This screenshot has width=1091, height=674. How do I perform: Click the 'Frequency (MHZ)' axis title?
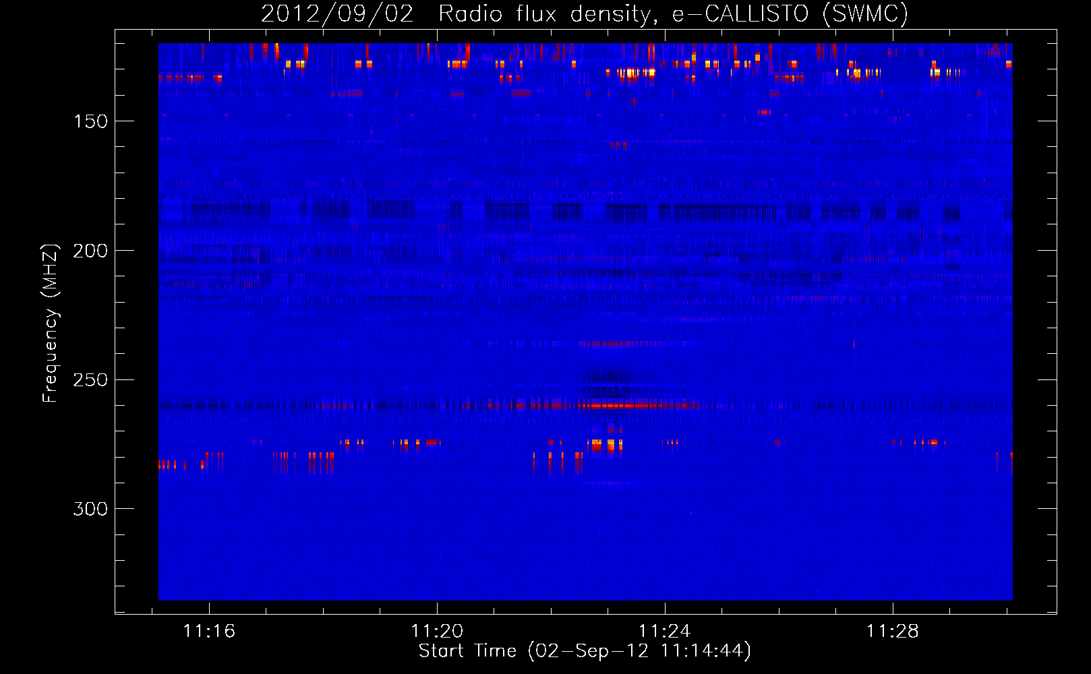51,324
